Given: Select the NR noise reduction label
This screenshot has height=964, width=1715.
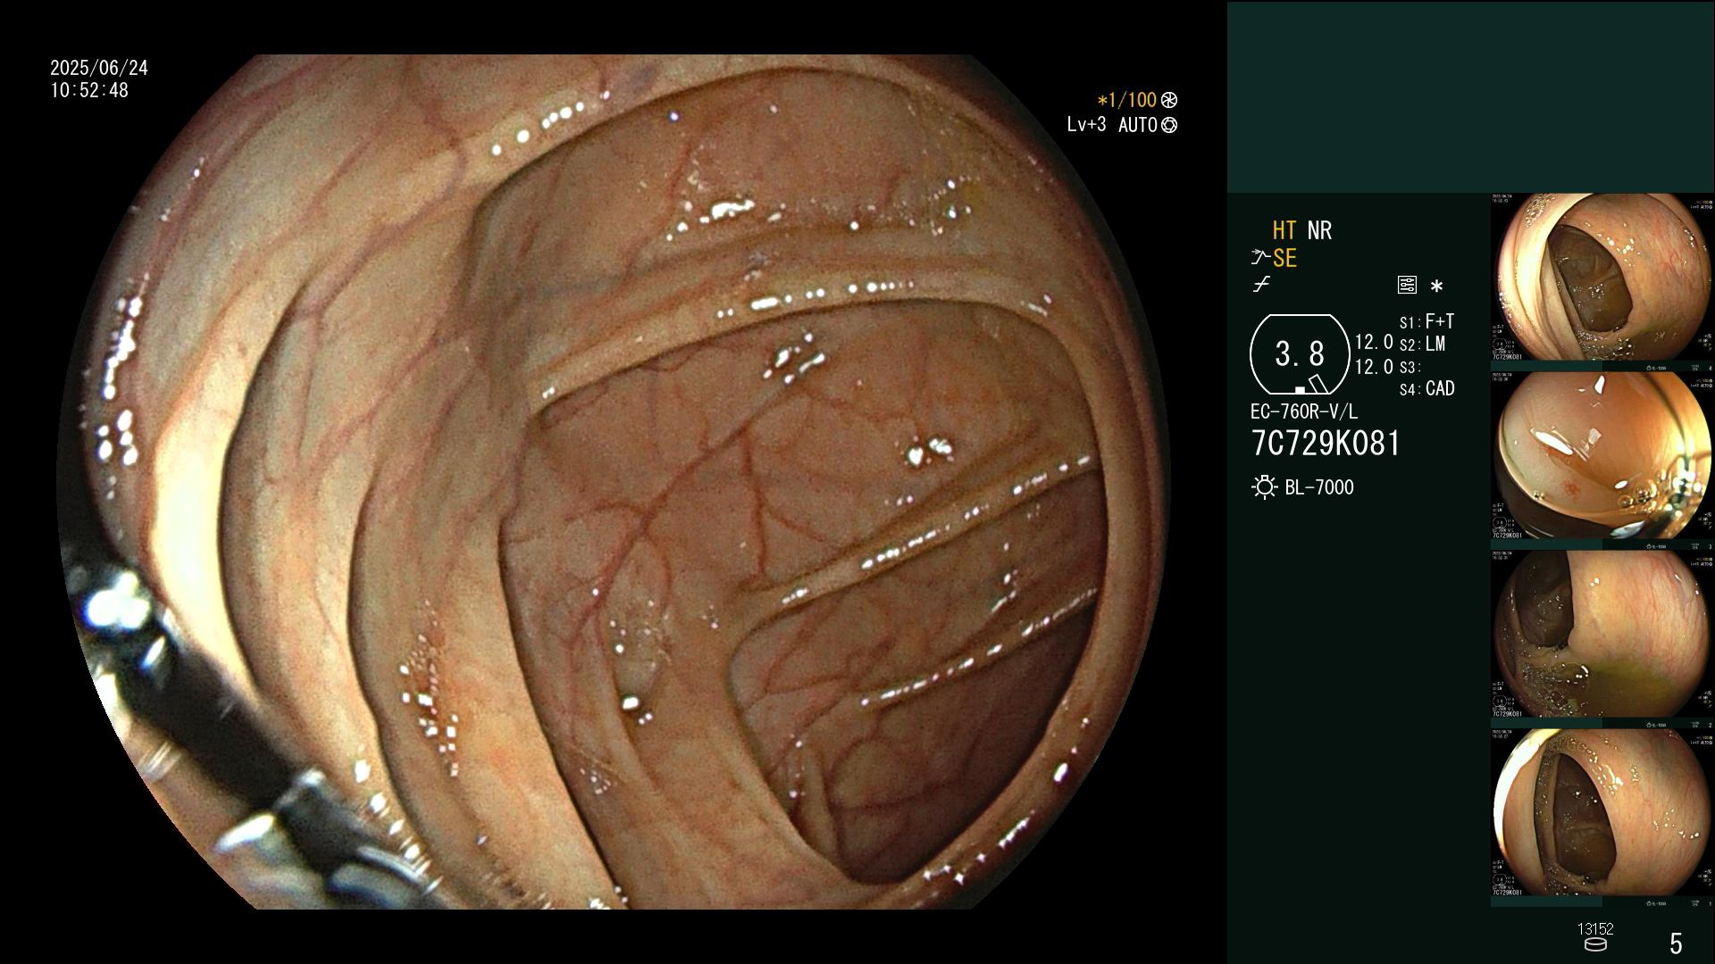Looking at the screenshot, I should (1319, 230).
